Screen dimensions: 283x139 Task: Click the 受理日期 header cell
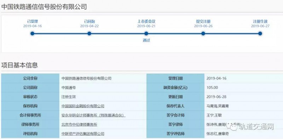(175, 78)
